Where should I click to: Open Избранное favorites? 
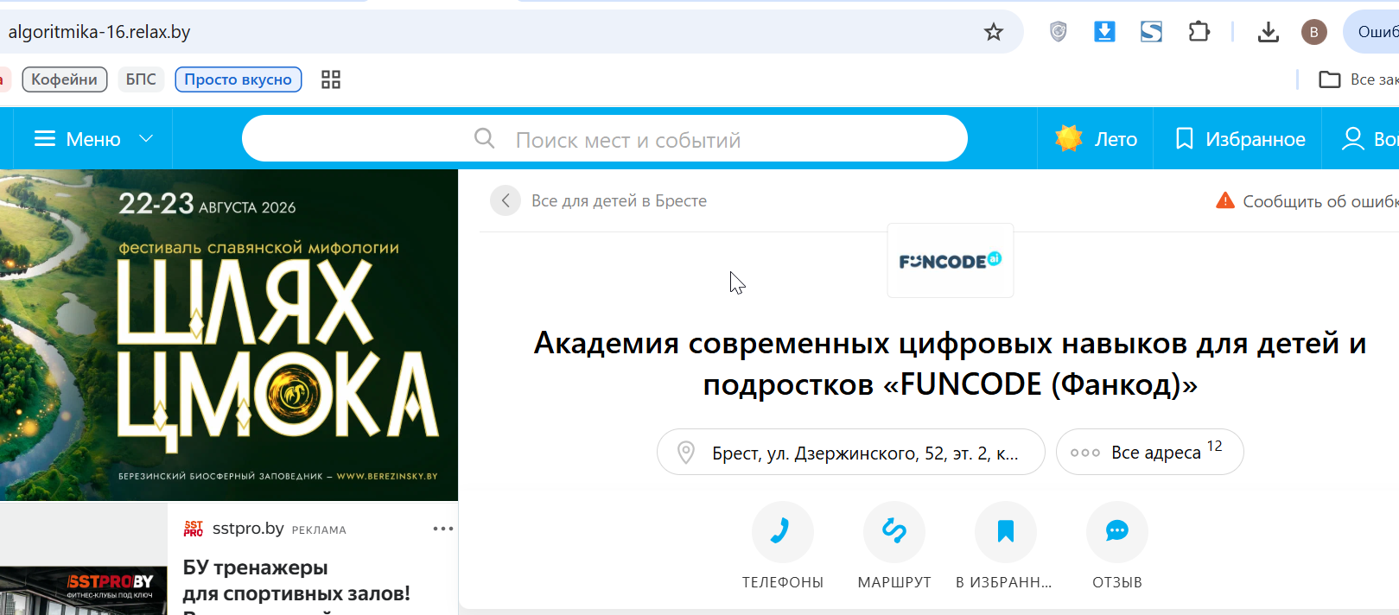[1238, 139]
